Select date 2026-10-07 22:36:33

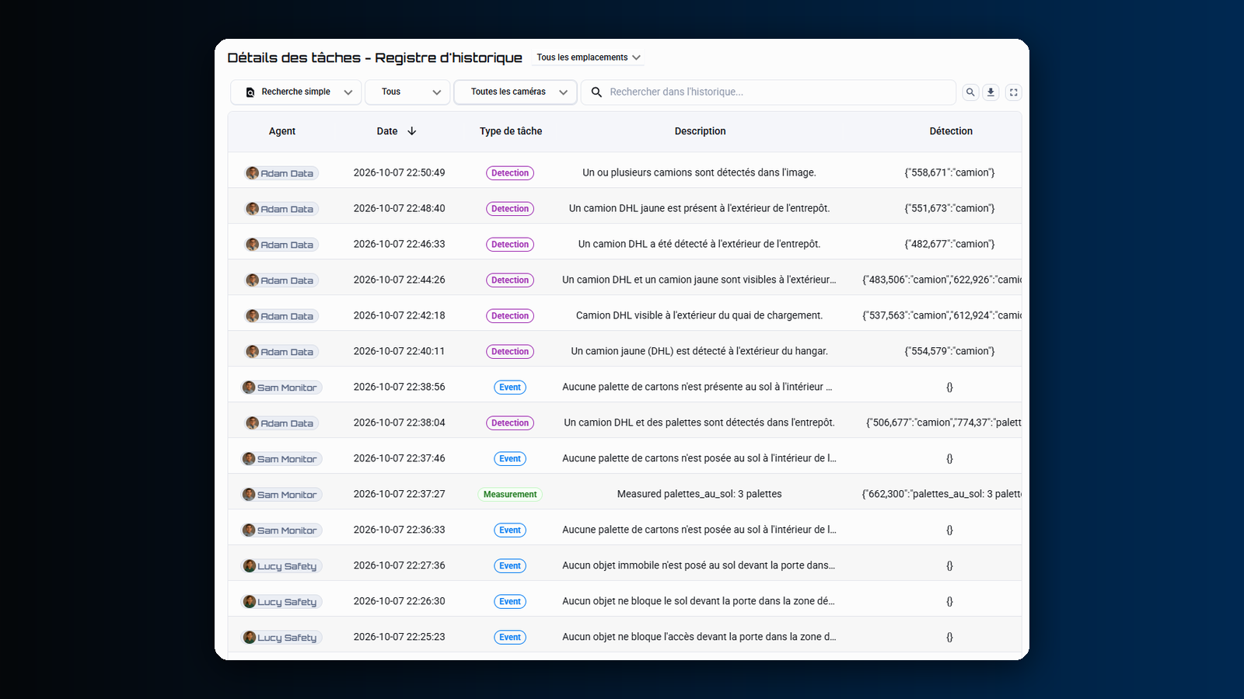pos(400,530)
